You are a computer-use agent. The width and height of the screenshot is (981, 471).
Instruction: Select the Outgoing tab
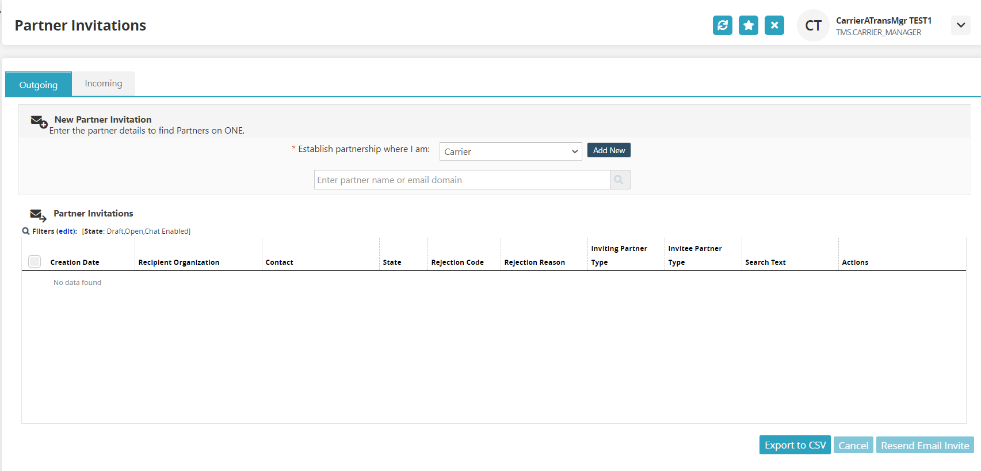(x=39, y=85)
